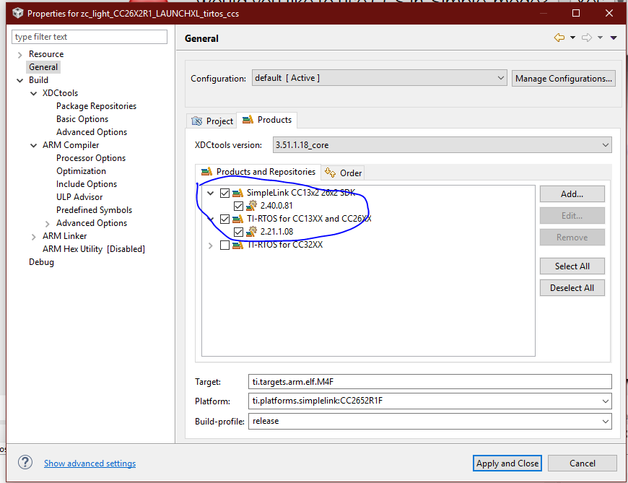Click the Add... button
The width and height of the screenshot is (628, 483).
coord(572,194)
